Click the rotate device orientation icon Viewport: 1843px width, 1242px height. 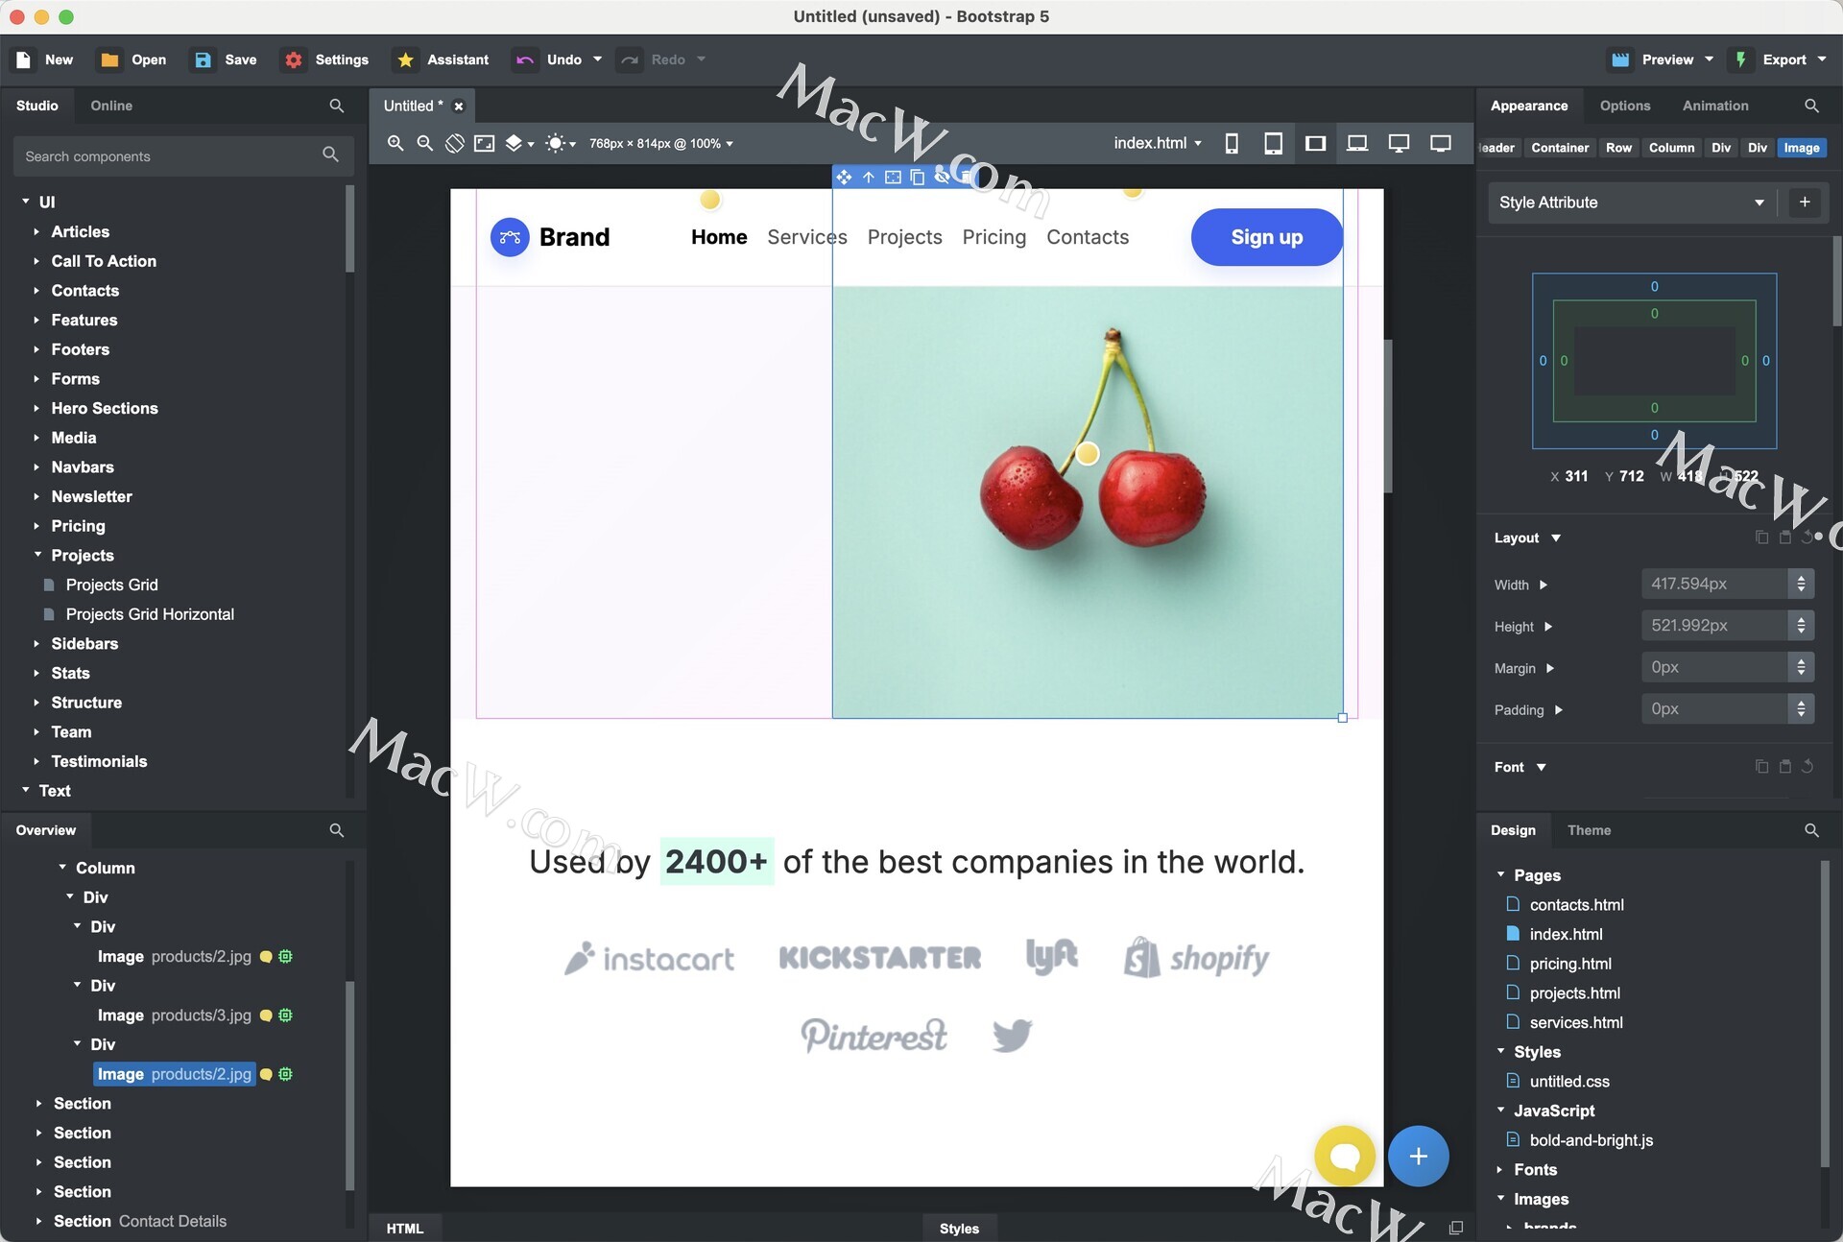click(x=455, y=143)
